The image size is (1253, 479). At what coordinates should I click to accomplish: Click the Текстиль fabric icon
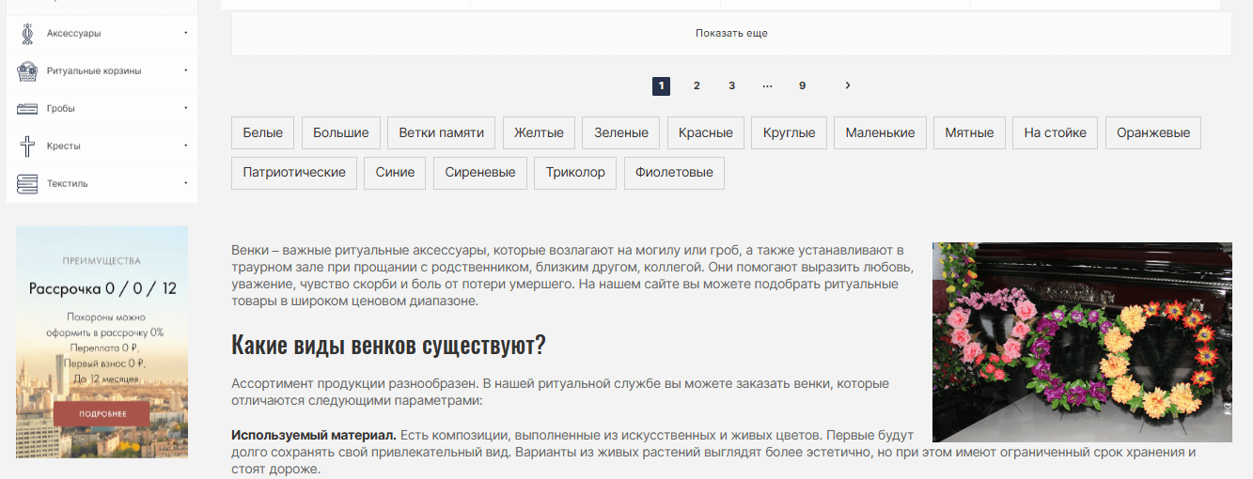(x=27, y=184)
